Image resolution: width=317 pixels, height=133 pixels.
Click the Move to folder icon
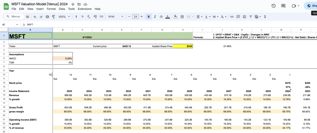click(79, 4)
